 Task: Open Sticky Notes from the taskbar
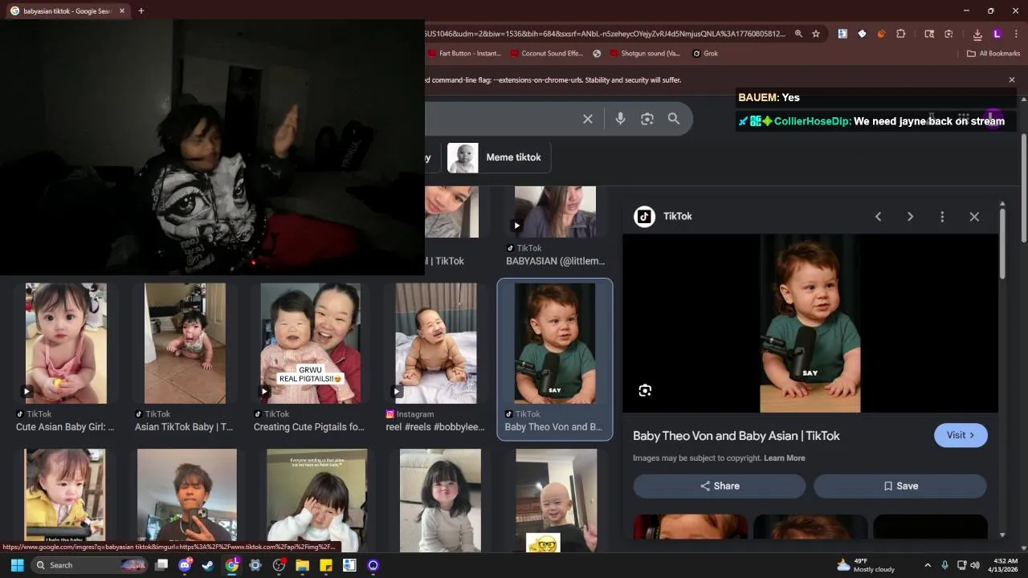[326, 565]
